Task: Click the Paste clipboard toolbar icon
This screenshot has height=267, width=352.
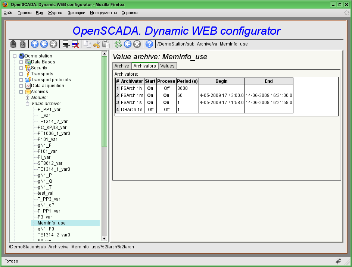Action: 106,44
